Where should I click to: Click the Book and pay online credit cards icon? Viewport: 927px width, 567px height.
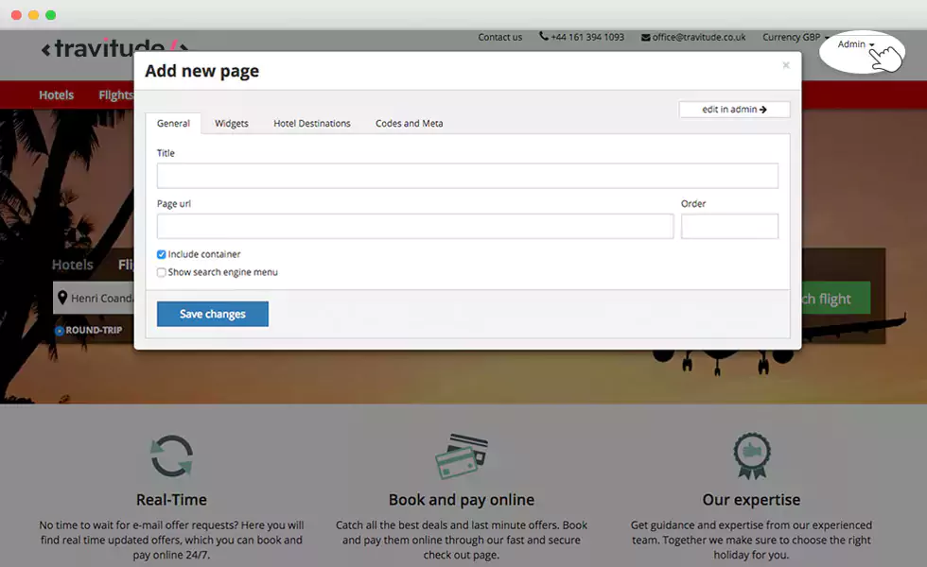click(x=461, y=455)
